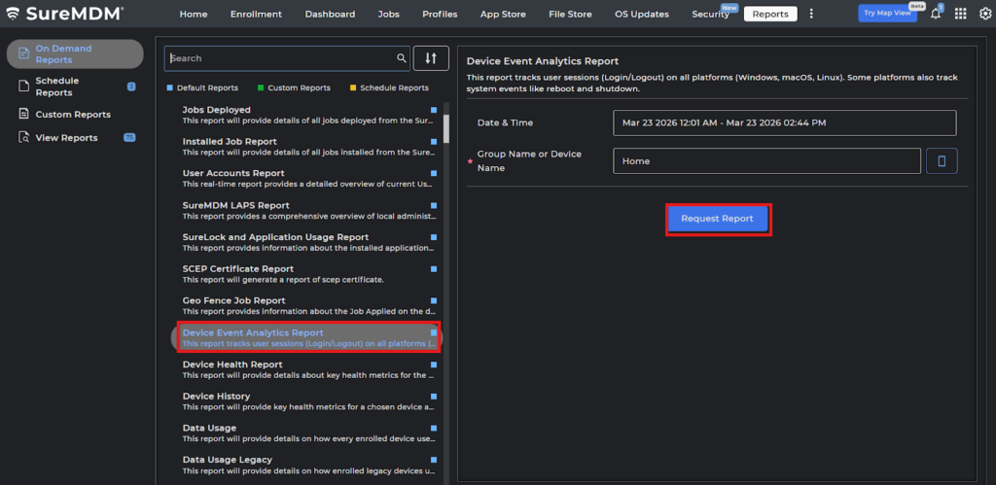
Task: Open the notifications bell icon
Action: pyautogui.click(x=935, y=14)
